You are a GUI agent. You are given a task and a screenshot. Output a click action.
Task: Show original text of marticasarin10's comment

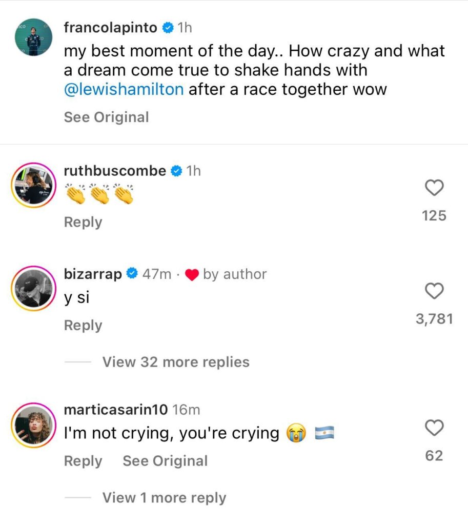click(x=165, y=461)
